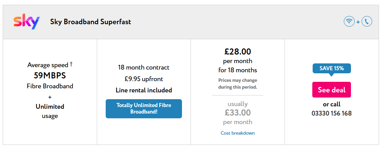Click the plus sign between the icons
Viewport: 392px width, 150px height.
pyautogui.click(x=358, y=22)
